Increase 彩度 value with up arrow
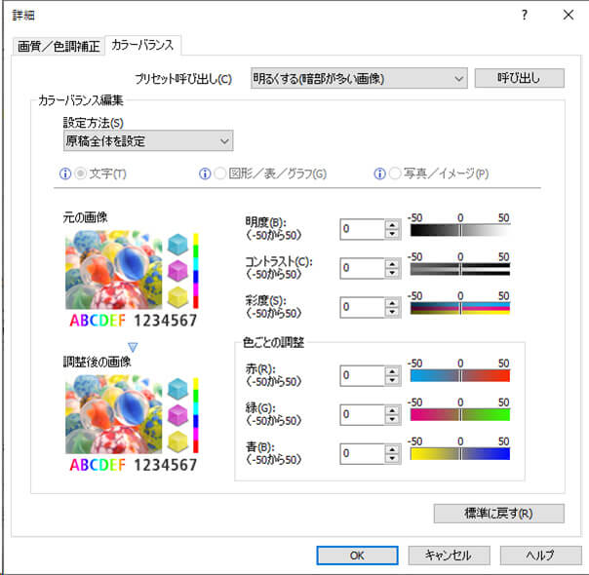 tap(392, 301)
